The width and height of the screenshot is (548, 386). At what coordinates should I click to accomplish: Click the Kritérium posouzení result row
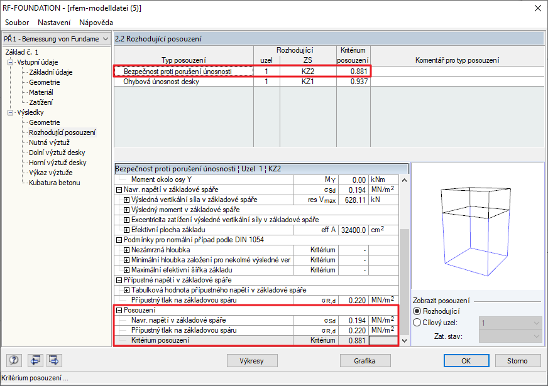click(x=256, y=341)
